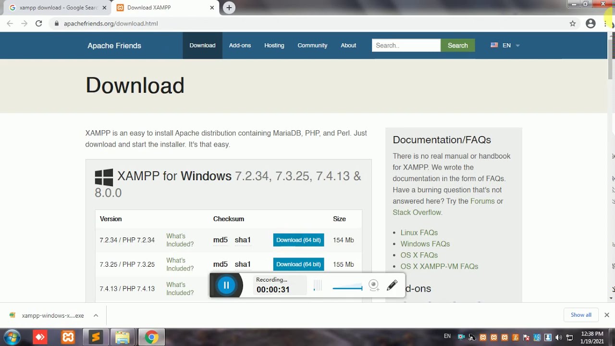Click the green Search button
This screenshot has height=346, width=615.
click(457, 45)
